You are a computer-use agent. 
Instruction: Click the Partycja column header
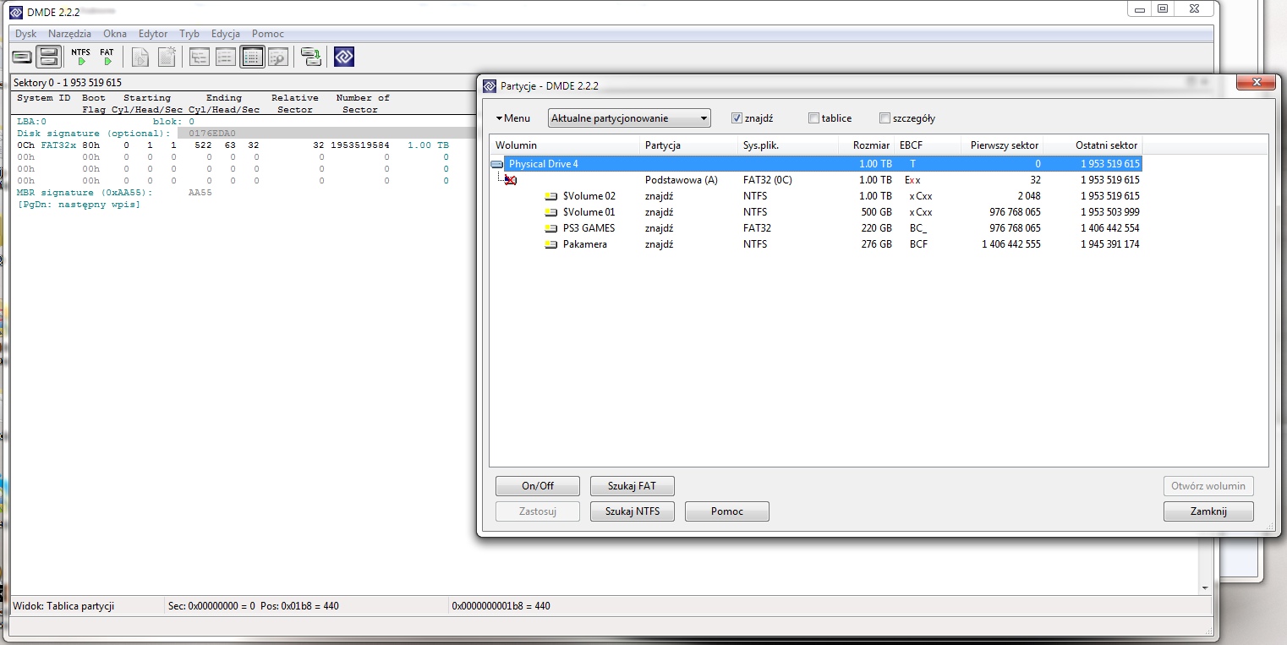pyautogui.click(x=687, y=145)
